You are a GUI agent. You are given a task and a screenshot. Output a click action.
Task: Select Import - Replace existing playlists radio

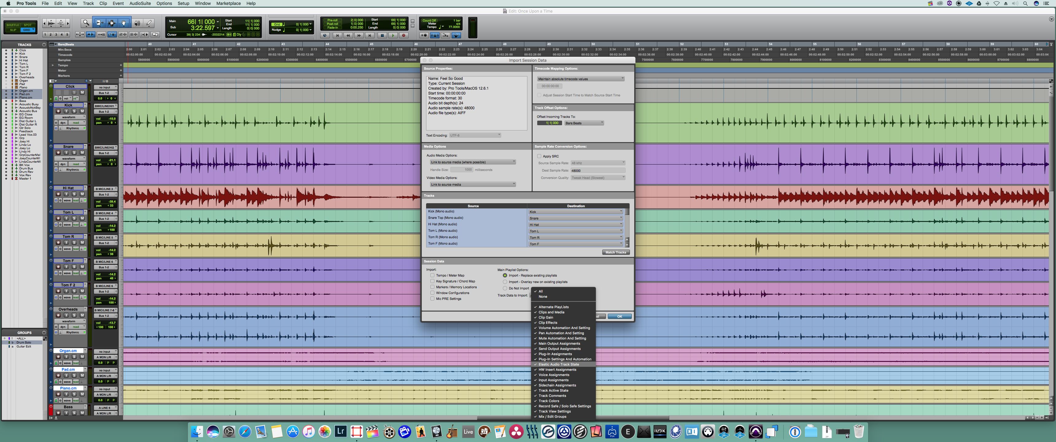pos(505,276)
